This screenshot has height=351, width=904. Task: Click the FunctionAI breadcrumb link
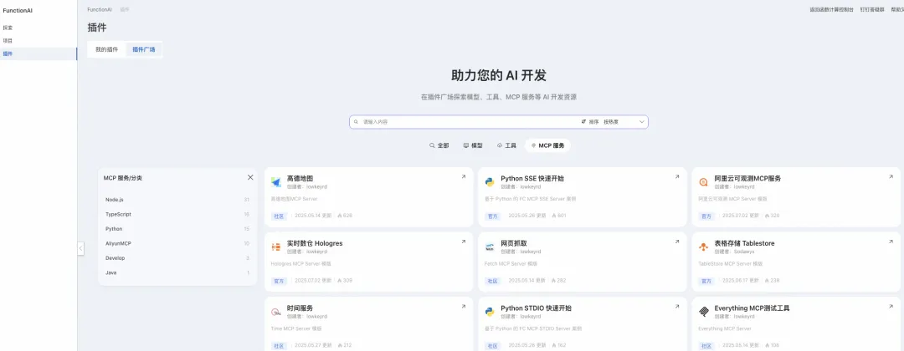100,10
